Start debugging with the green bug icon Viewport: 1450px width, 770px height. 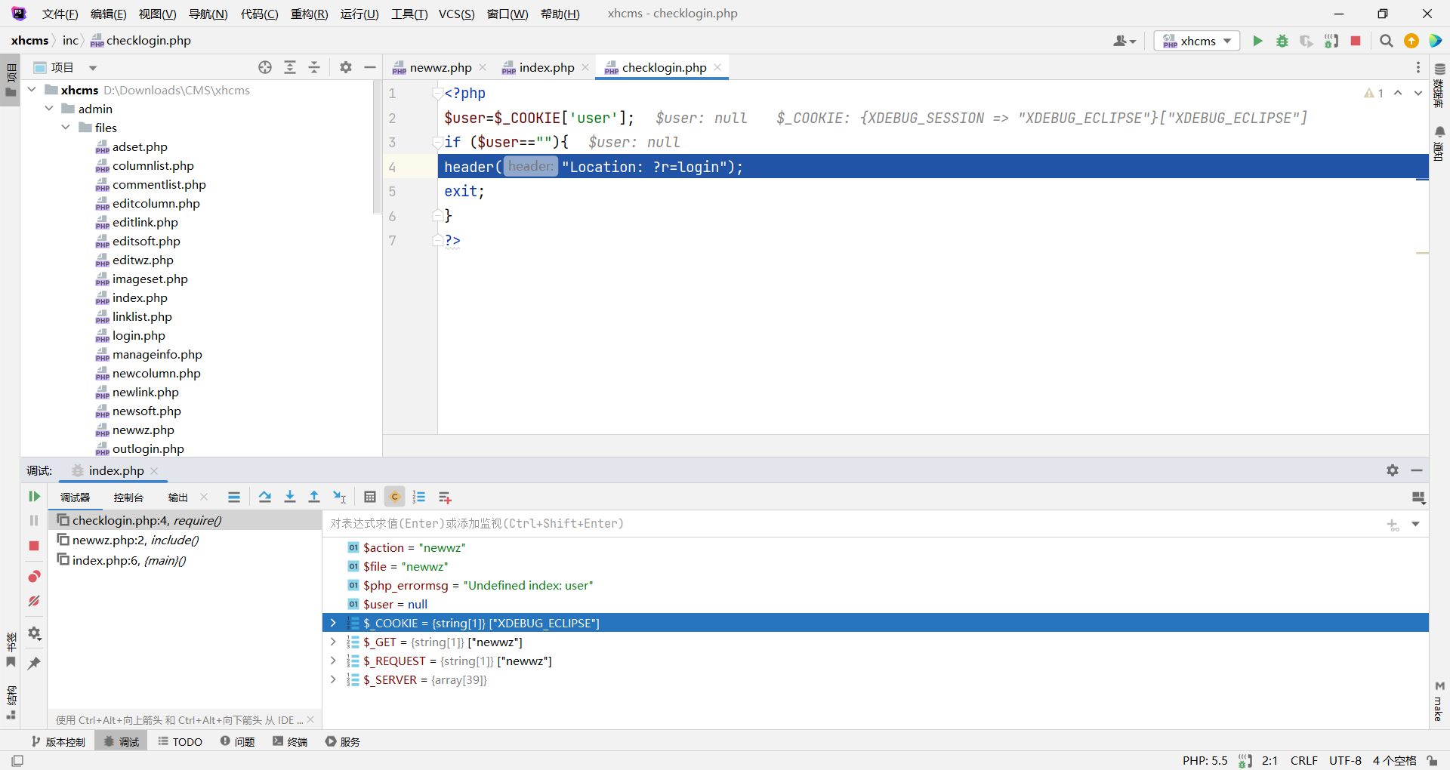point(1282,41)
